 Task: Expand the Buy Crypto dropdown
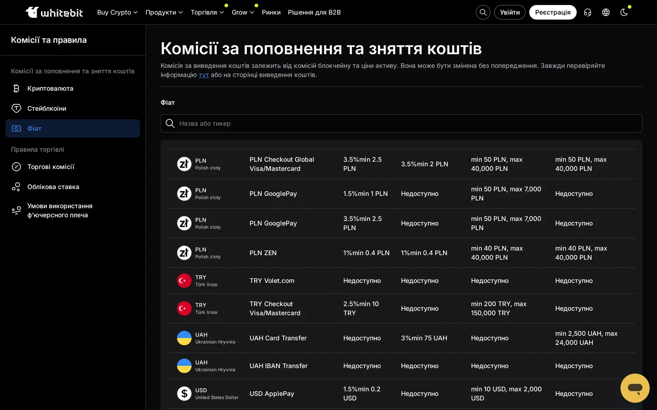(117, 12)
